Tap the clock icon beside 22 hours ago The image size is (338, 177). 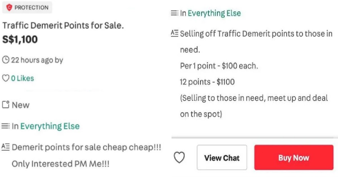click(x=6, y=60)
